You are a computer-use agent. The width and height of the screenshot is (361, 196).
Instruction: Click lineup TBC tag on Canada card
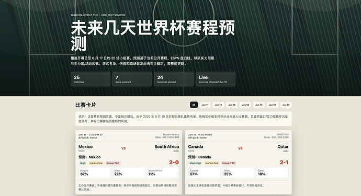[229, 163]
